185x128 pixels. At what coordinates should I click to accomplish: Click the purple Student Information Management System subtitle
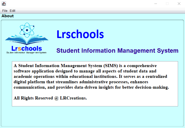coord(117,51)
